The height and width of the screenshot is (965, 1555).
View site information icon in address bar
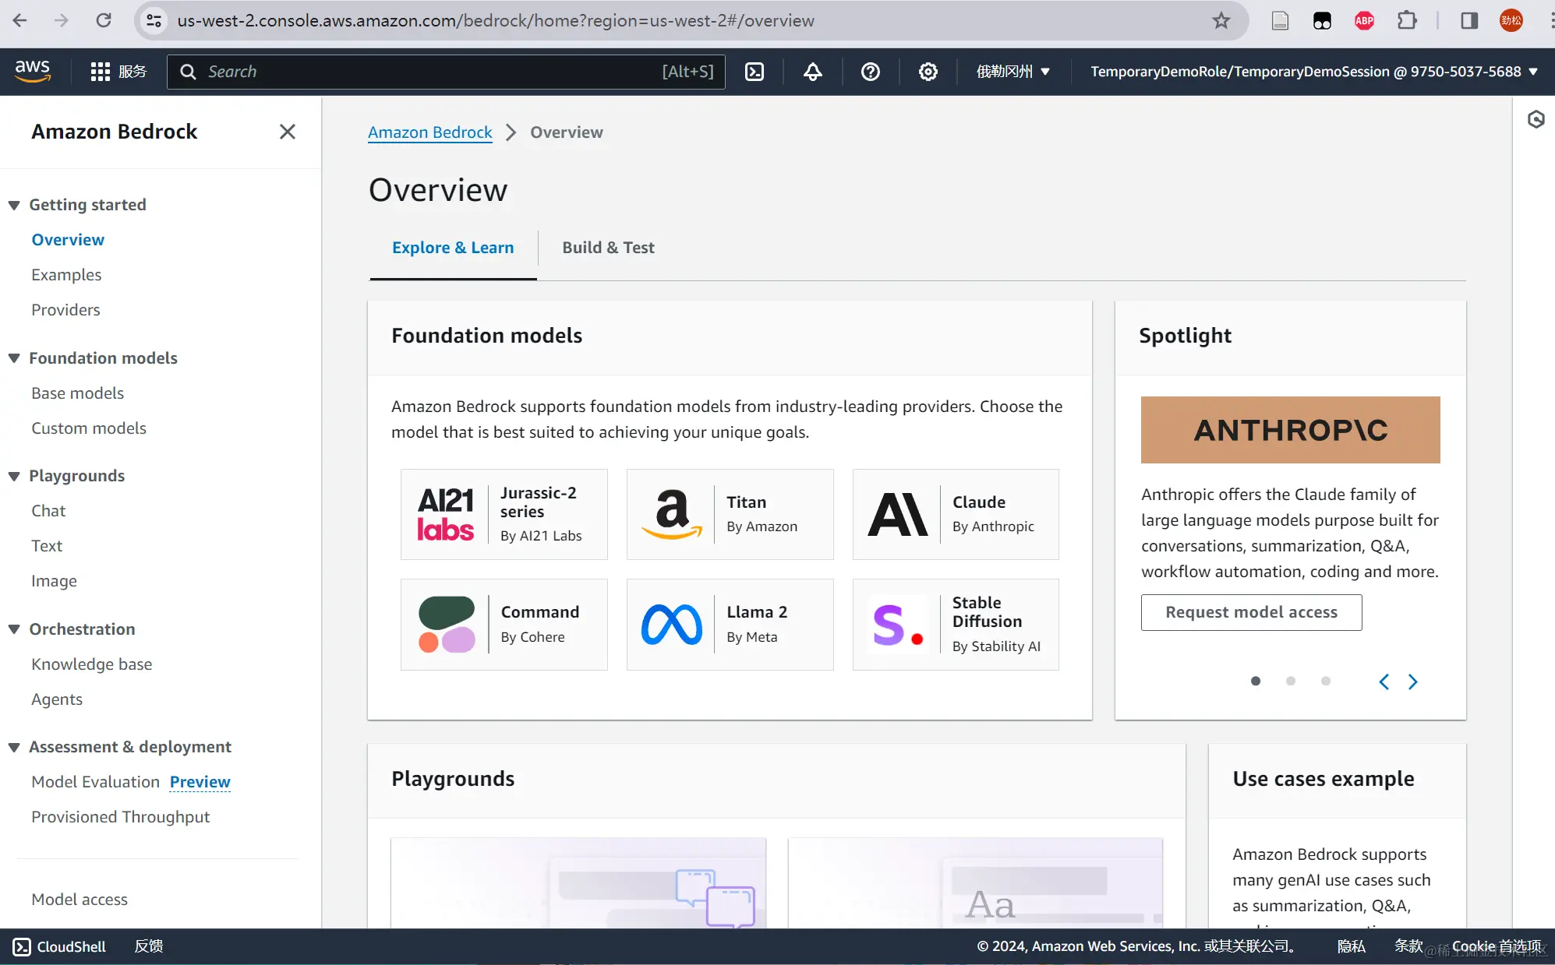[x=154, y=21]
